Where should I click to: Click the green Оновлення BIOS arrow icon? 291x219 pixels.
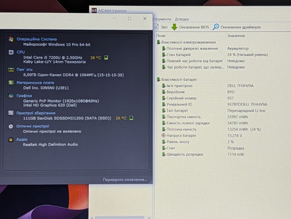point(174,27)
